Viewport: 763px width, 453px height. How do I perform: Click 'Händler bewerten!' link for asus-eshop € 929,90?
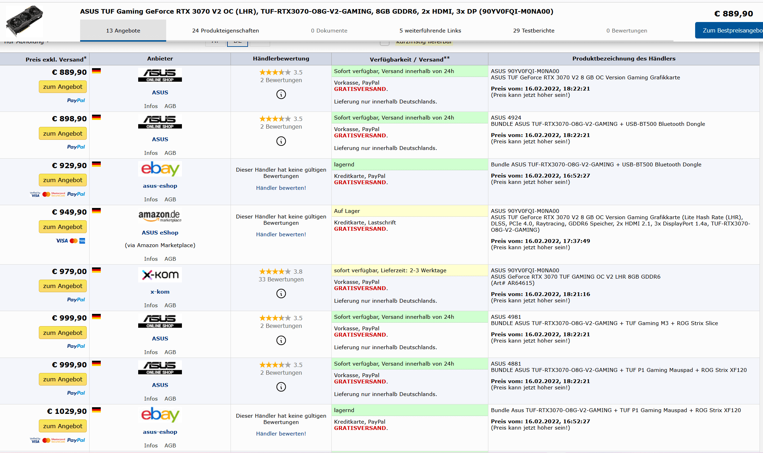[281, 188]
